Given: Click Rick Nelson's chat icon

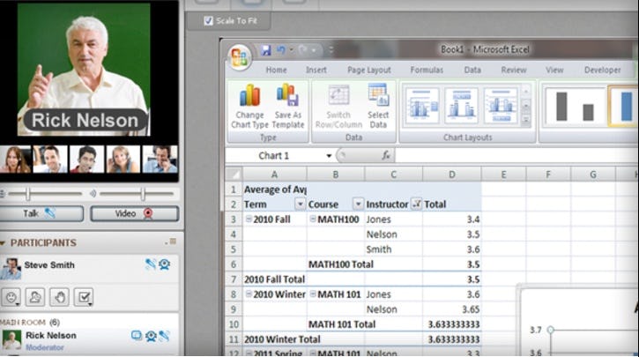Looking at the screenshot, I should [x=137, y=335].
